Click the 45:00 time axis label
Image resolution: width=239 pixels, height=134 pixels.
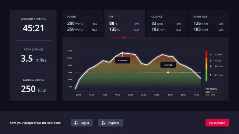coord(197,95)
